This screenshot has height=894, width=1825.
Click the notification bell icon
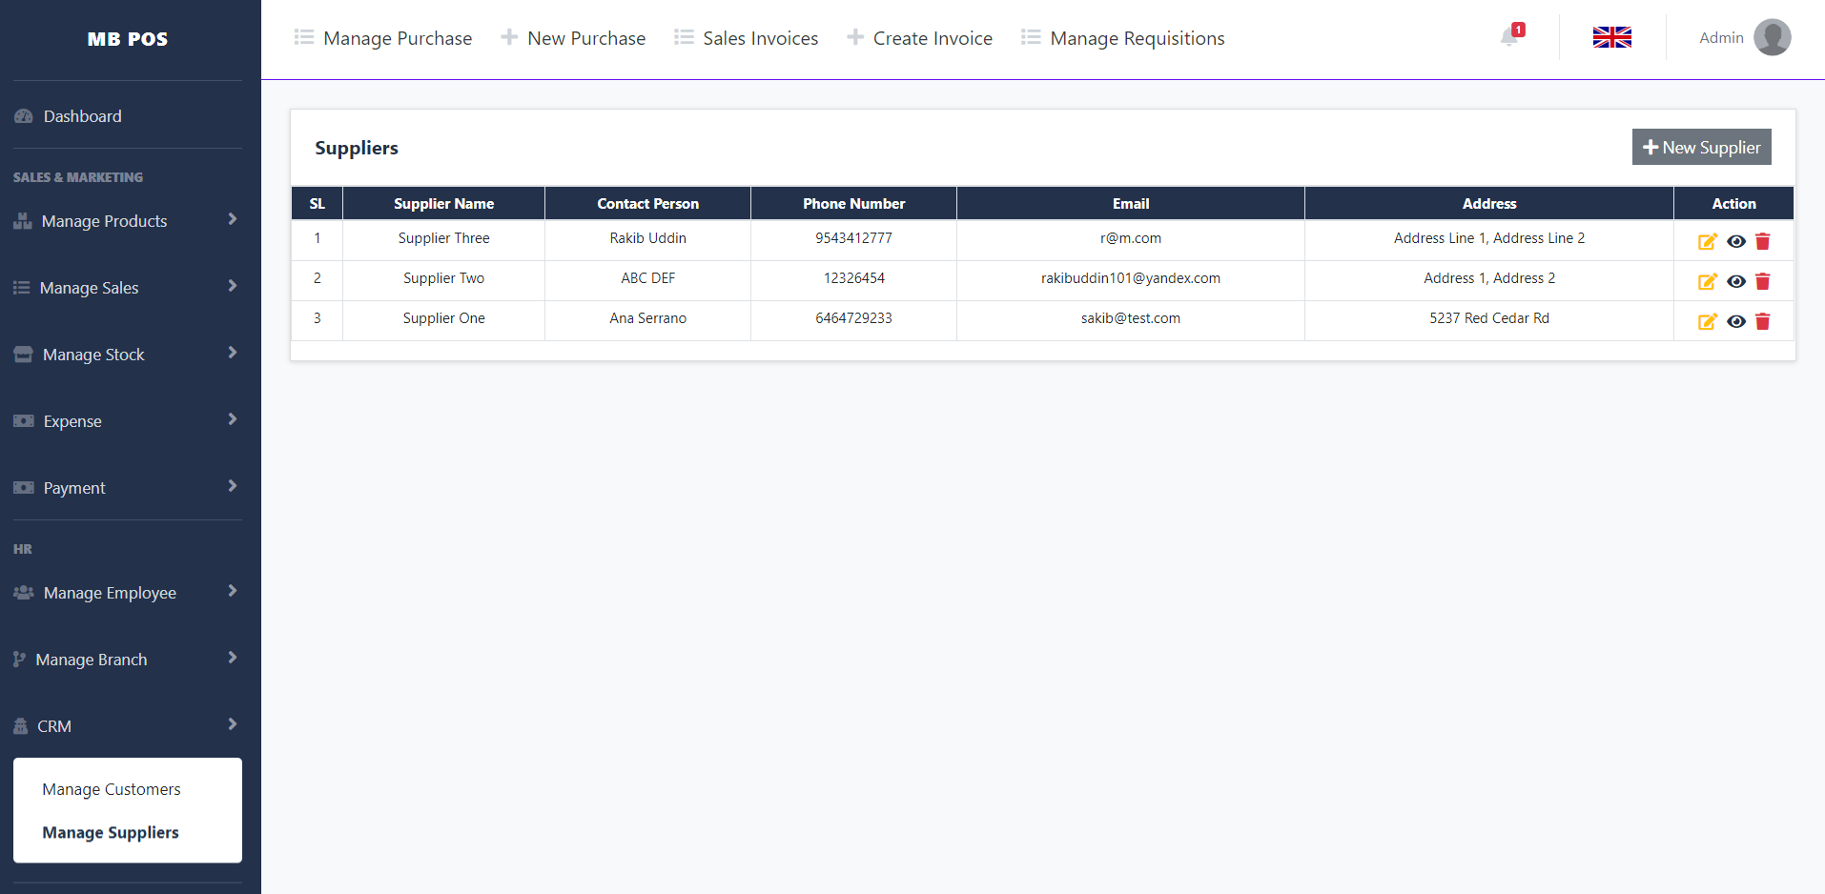(1508, 37)
